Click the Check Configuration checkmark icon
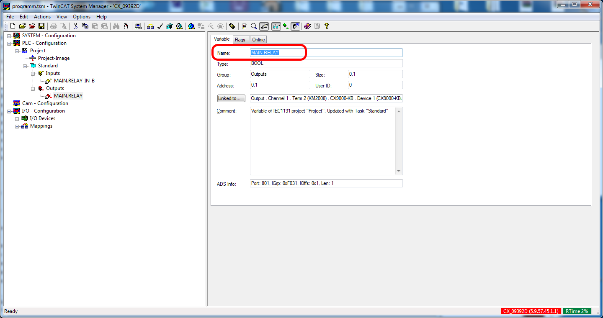Viewport: 603px width, 318px height. pyautogui.click(x=160, y=26)
